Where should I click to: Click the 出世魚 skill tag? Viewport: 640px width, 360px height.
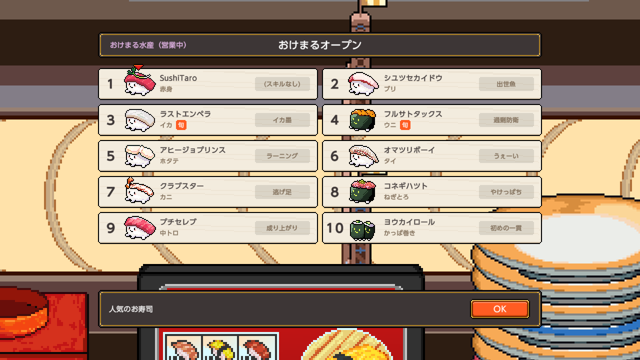coord(506,84)
